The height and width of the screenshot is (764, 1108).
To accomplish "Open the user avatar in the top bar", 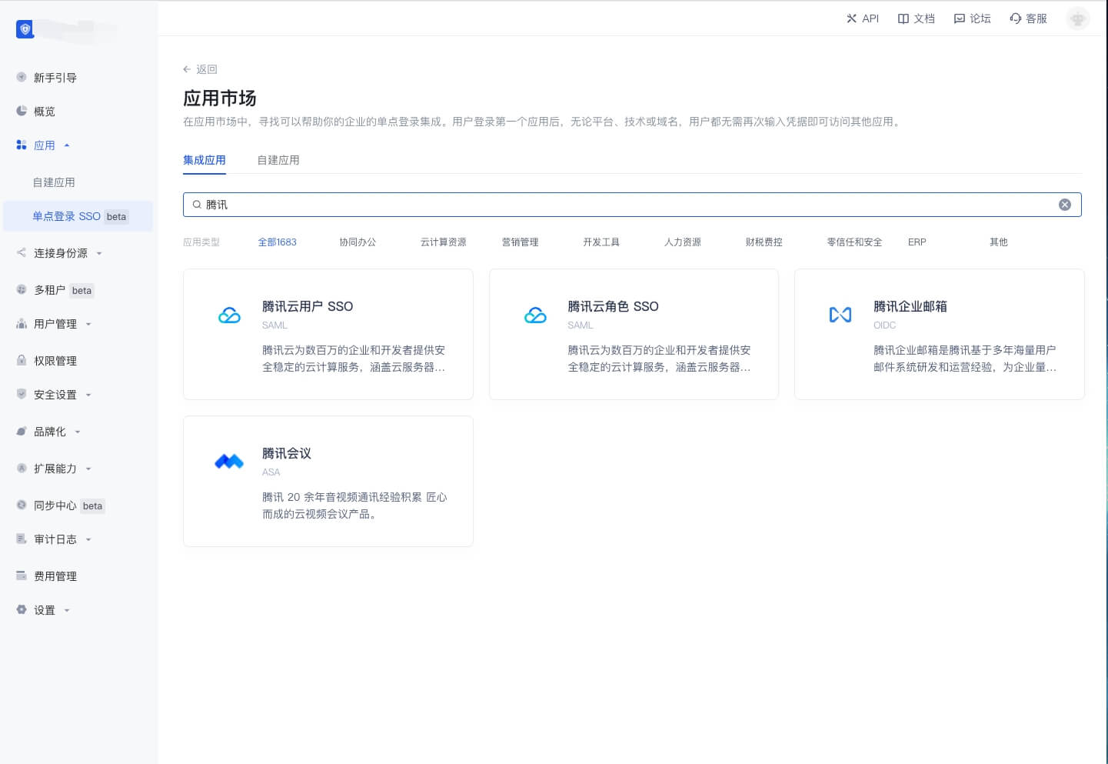I will point(1077,18).
